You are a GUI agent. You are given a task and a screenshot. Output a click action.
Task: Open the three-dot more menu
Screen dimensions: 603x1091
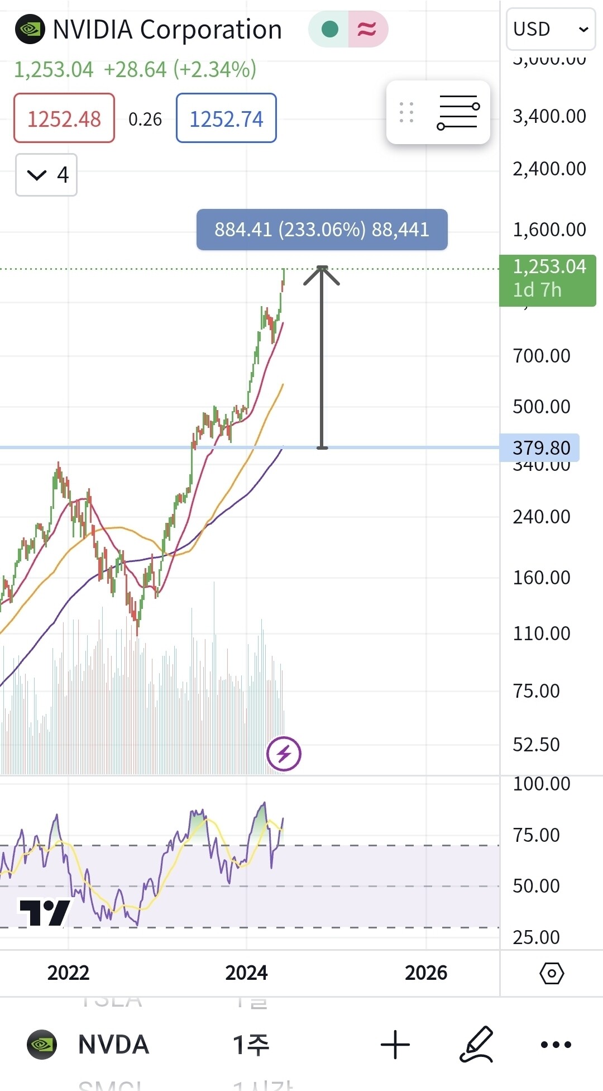click(556, 1045)
